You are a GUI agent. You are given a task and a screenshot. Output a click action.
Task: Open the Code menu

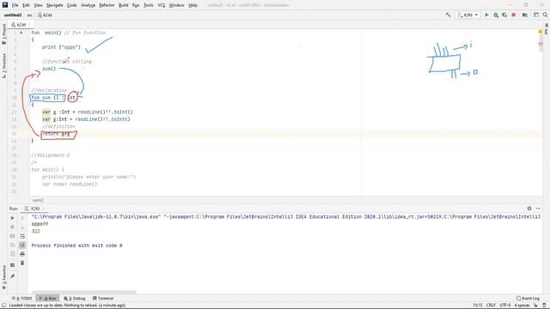pos(71,5)
